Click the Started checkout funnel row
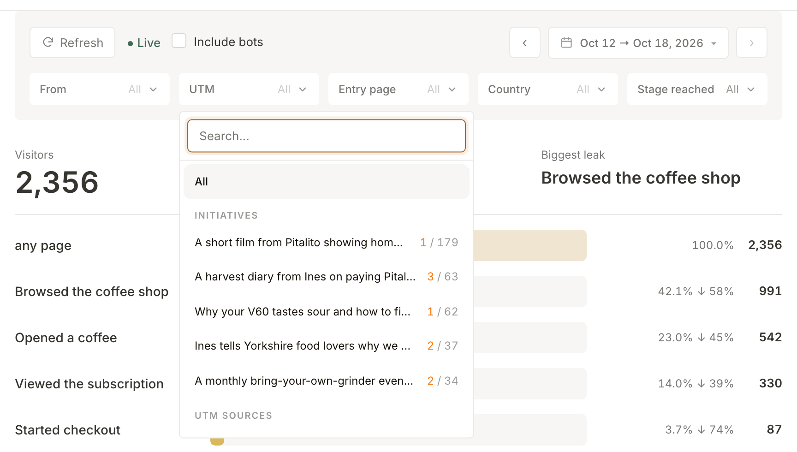Viewport: 797px width, 452px height. pyautogui.click(x=67, y=430)
